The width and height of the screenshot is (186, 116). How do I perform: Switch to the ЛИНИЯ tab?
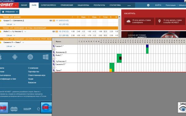tap(24, 5)
